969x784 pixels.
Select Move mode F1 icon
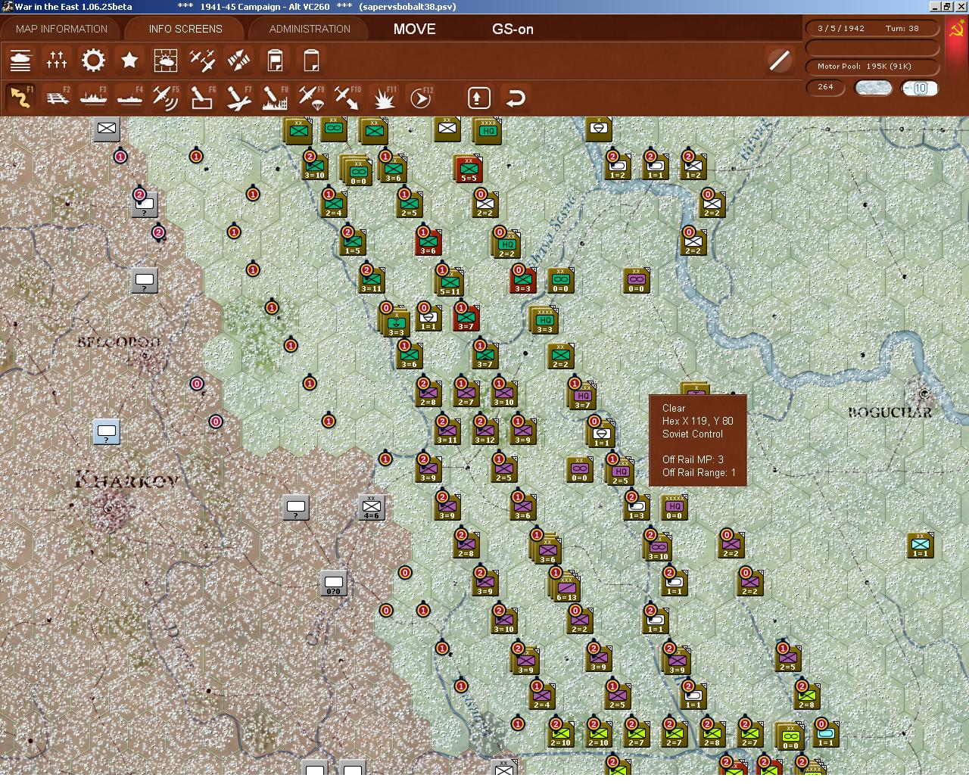(x=20, y=98)
